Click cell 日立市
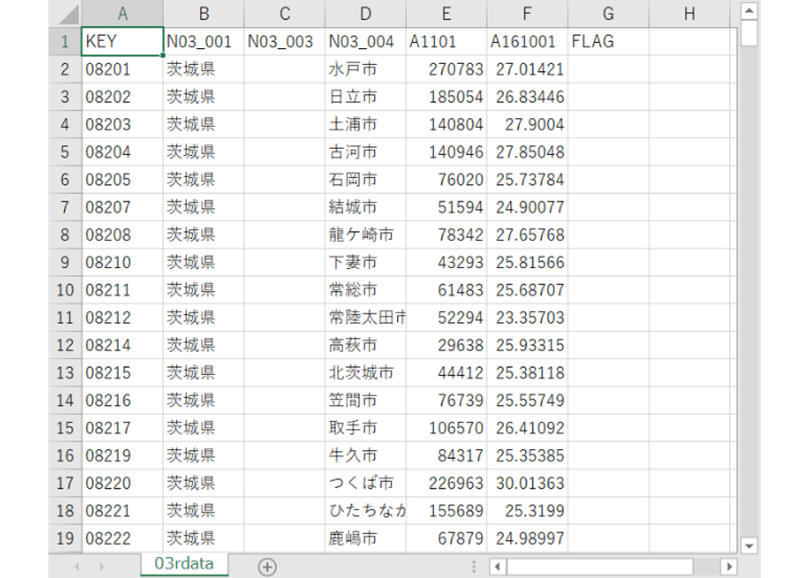The height and width of the screenshot is (578, 810). (366, 96)
